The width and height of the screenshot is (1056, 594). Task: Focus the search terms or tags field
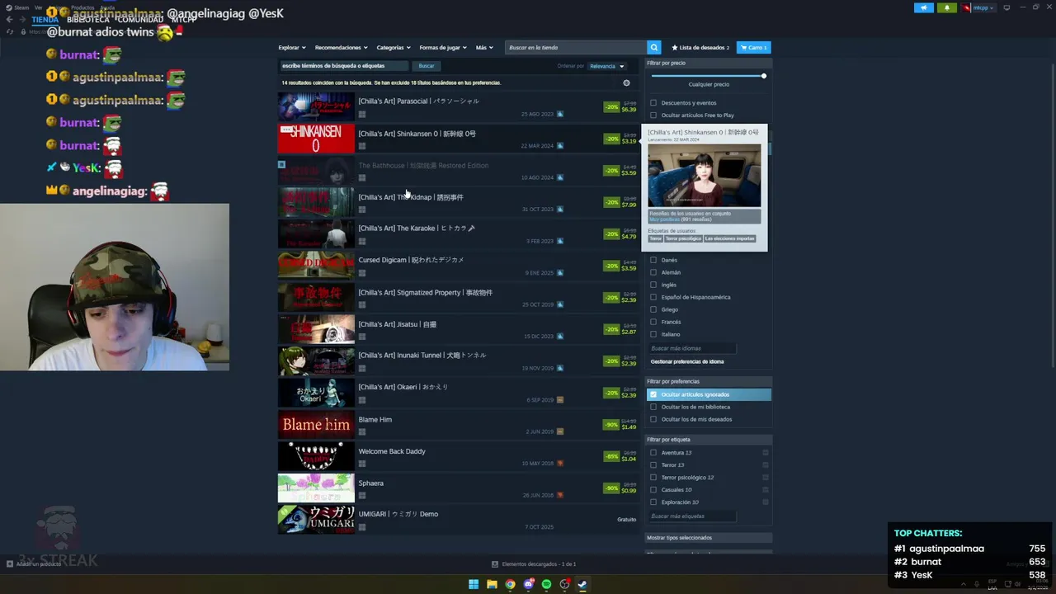pos(344,66)
